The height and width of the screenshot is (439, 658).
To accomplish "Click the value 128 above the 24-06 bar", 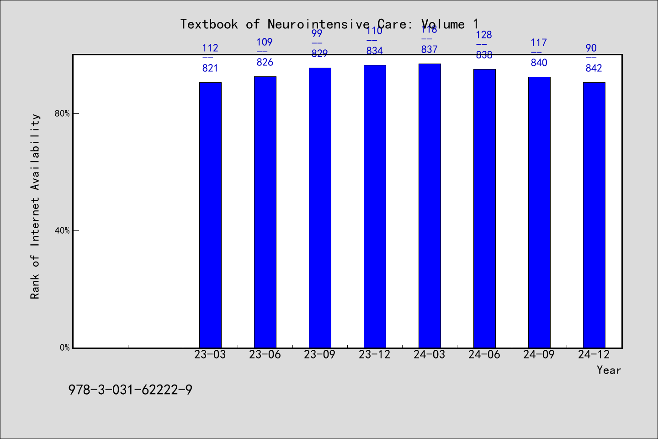I will coord(484,35).
